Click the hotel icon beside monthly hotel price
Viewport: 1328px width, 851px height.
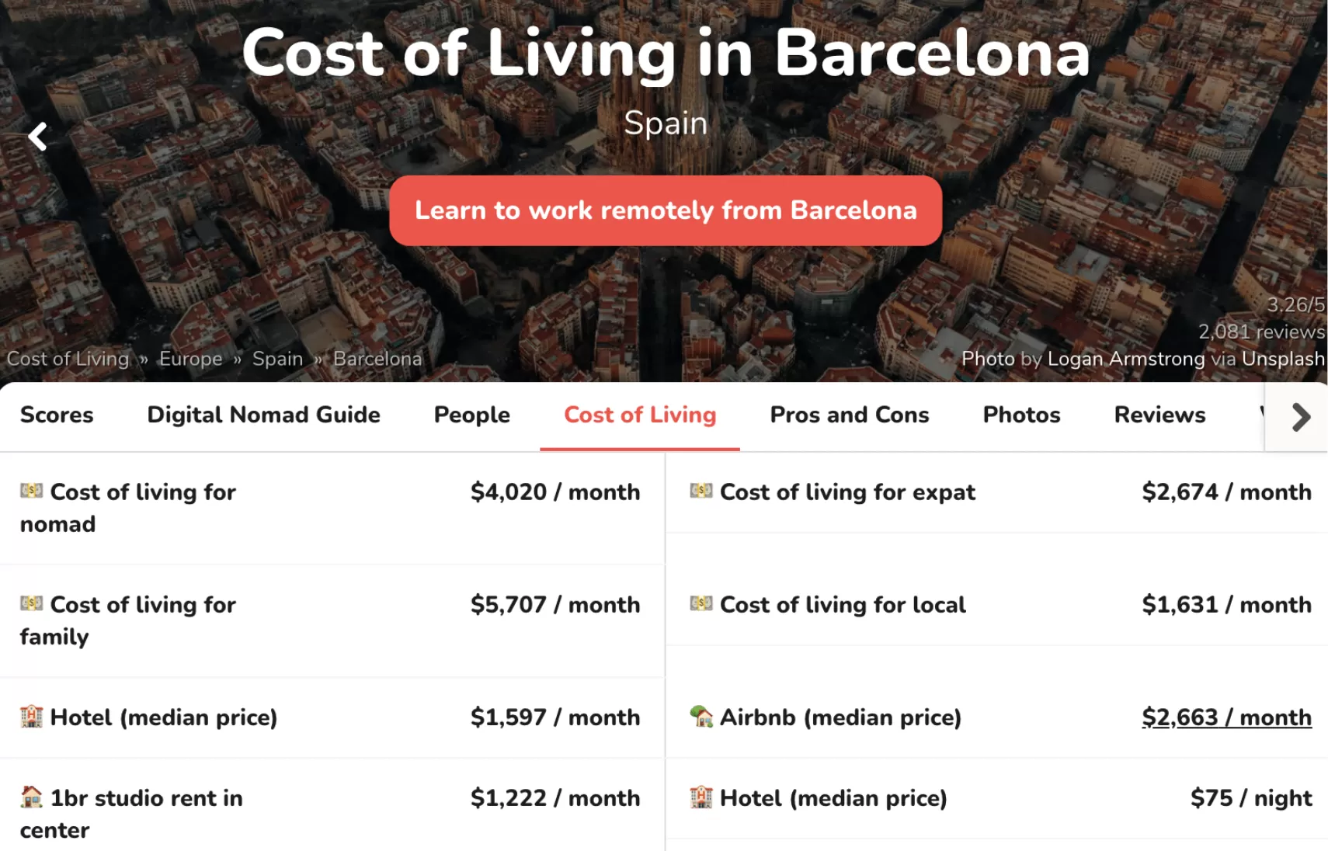tap(31, 716)
